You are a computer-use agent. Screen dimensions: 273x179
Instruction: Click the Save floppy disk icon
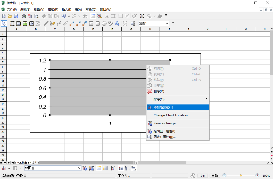point(16,16)
